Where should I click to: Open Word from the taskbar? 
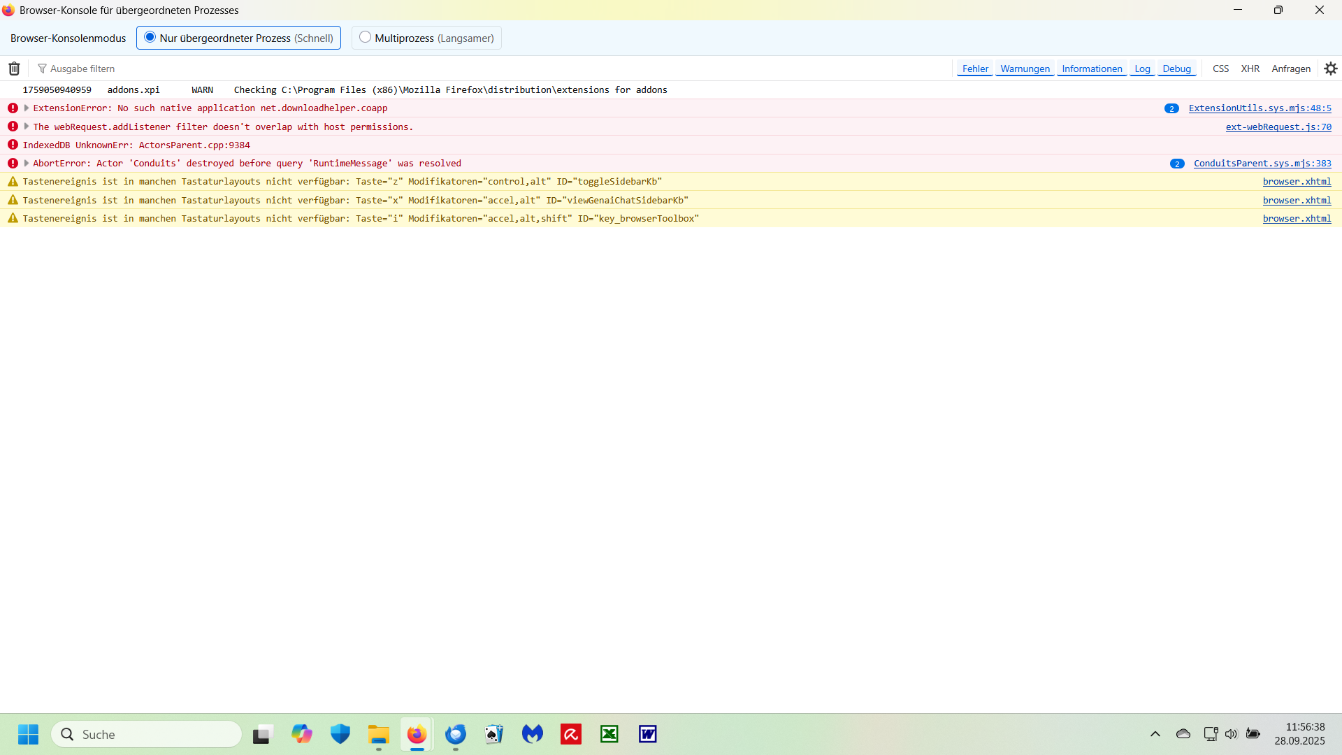pos(647,734)
